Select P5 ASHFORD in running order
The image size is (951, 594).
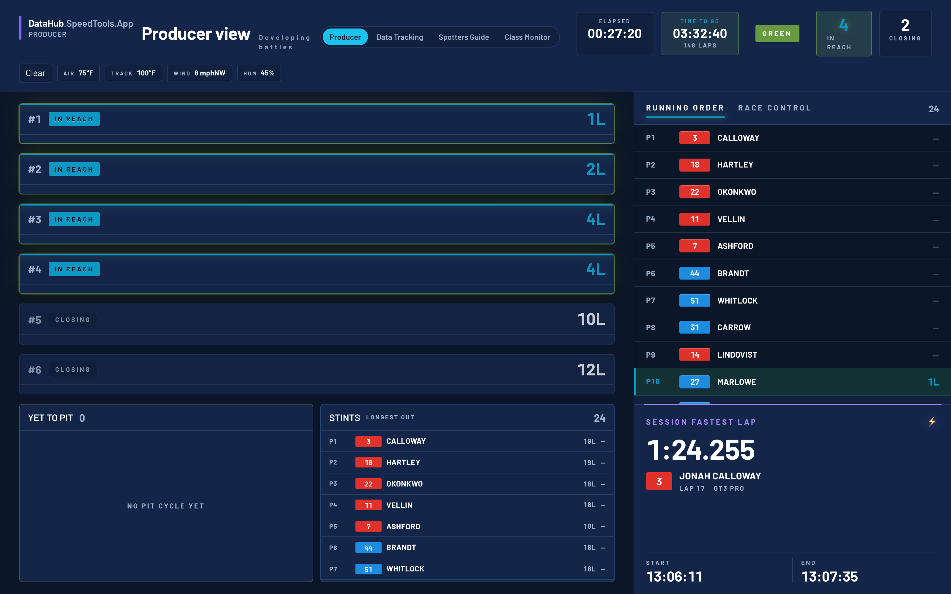point(792,246)
